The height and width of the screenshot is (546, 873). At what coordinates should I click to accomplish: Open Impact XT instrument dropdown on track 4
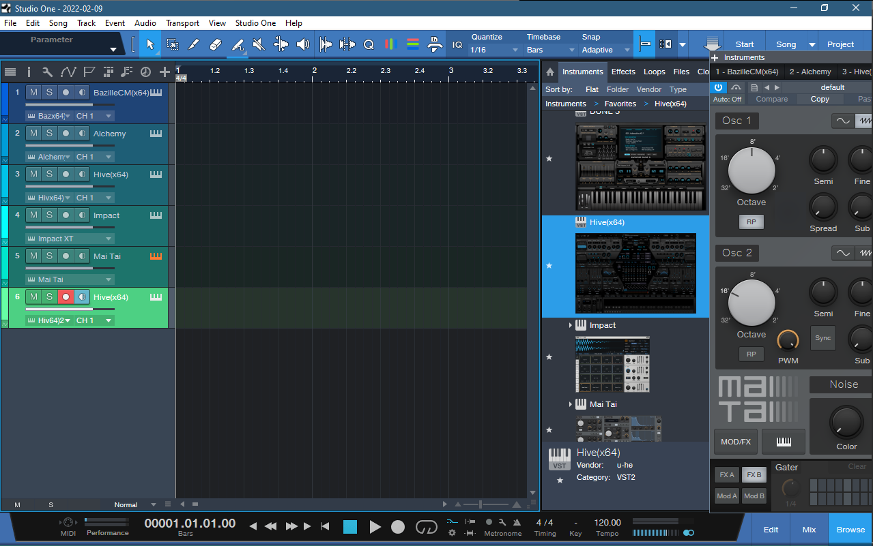(70, 239)
